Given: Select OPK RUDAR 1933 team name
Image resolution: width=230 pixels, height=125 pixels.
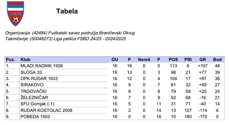Looking at the screenshot, I should click(39, 79).
